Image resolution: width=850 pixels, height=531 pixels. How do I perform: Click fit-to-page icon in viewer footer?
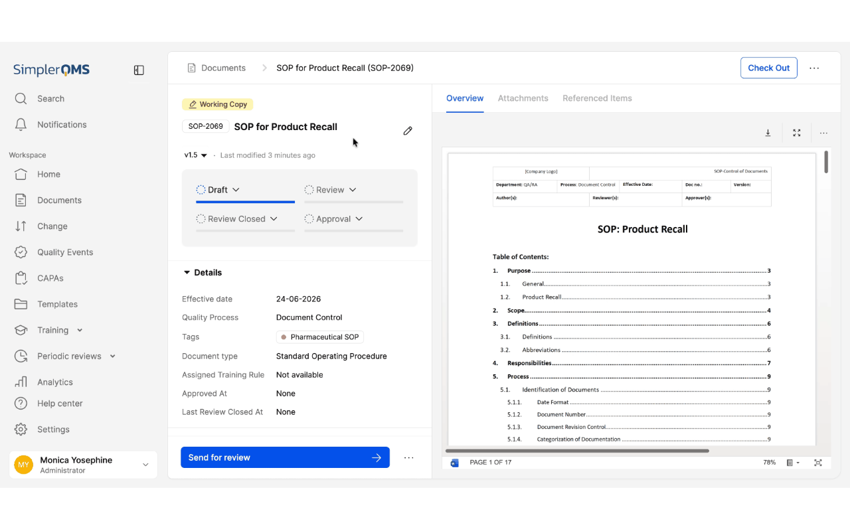818,463
